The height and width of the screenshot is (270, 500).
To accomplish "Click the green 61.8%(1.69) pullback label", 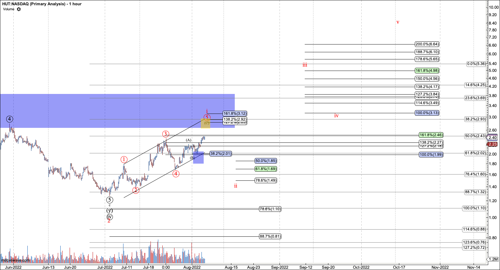I will (266, 169).
